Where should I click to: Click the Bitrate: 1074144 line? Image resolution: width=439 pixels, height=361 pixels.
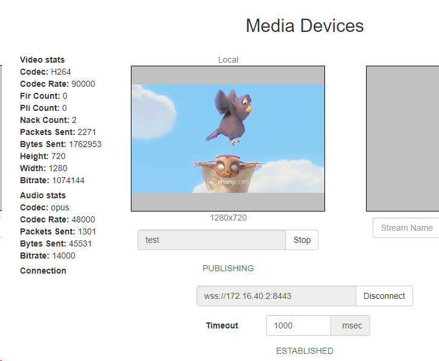pos(52,180)
